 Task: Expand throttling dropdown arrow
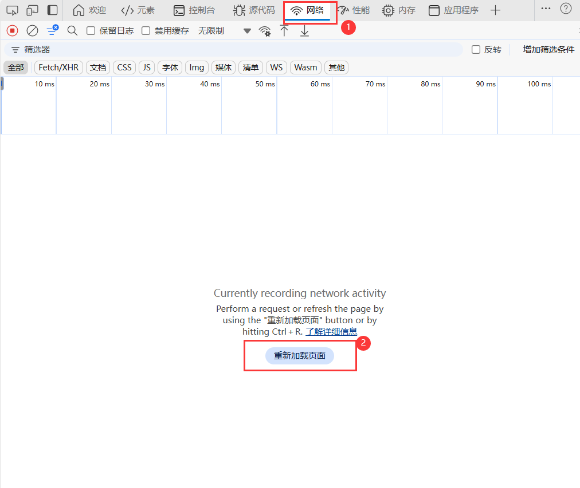pos(247,31)
